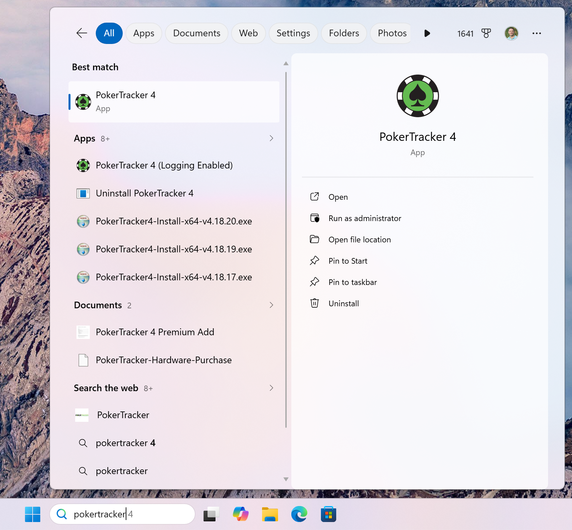Switch to the Apps filter tab
The height and width of the screenshot is (530, 572).
(x=144, y=33)
